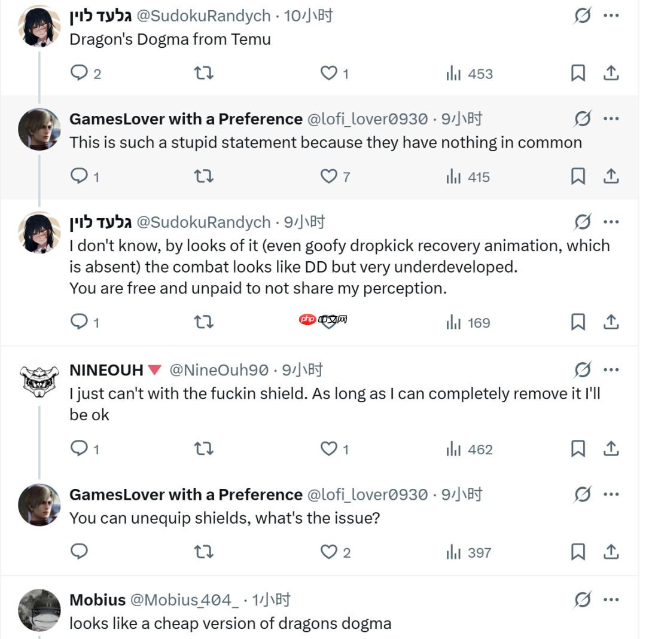View analytics showing 415 views

point(468,176)
